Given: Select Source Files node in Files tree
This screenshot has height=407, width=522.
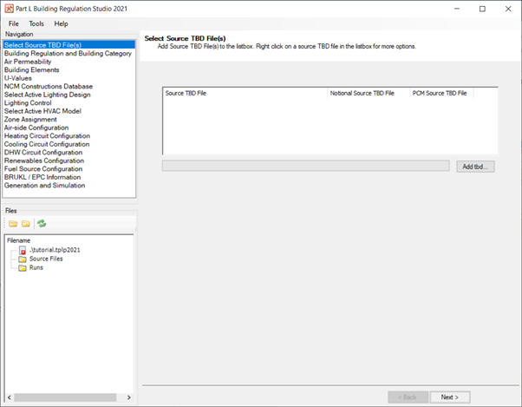Looking at the screenshot, I should 46,259.
